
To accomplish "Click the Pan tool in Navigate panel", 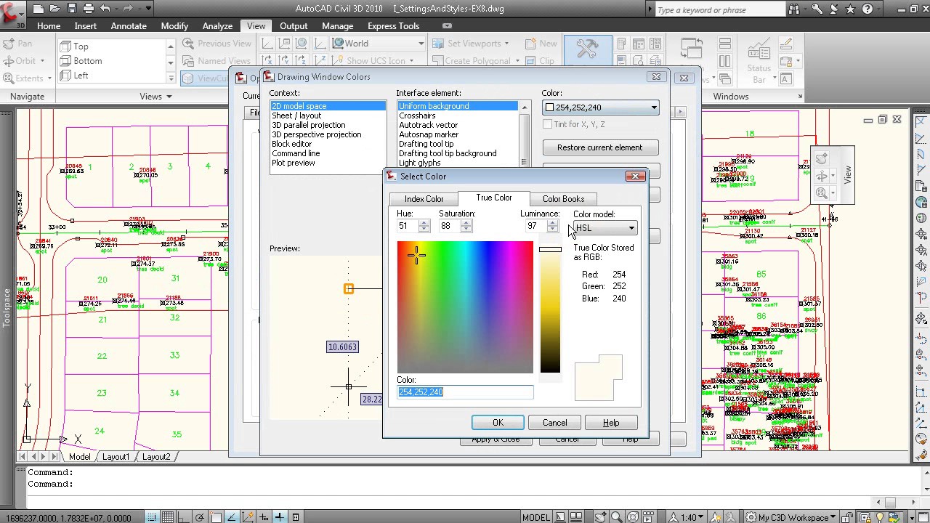I will coord(17,44).
